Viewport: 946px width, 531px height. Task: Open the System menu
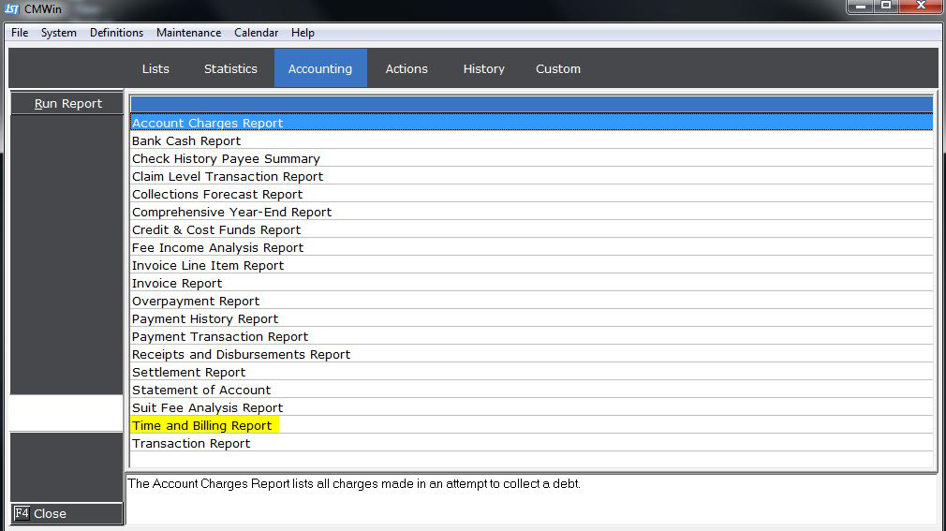59,33
